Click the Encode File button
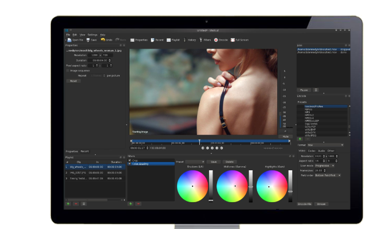 tap(305, 204)
